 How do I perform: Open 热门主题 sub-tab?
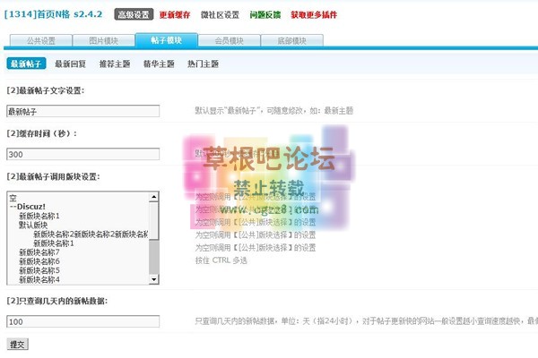(204, 64)
